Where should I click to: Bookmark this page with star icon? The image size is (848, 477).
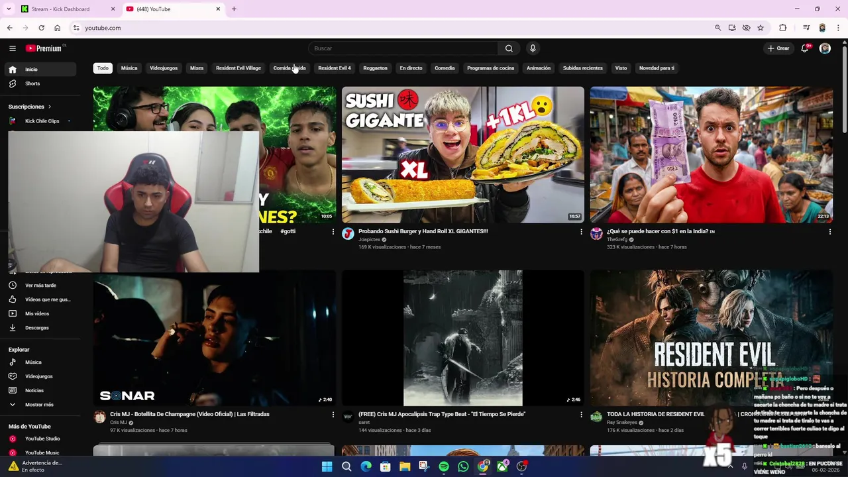[x=761, y=28]
